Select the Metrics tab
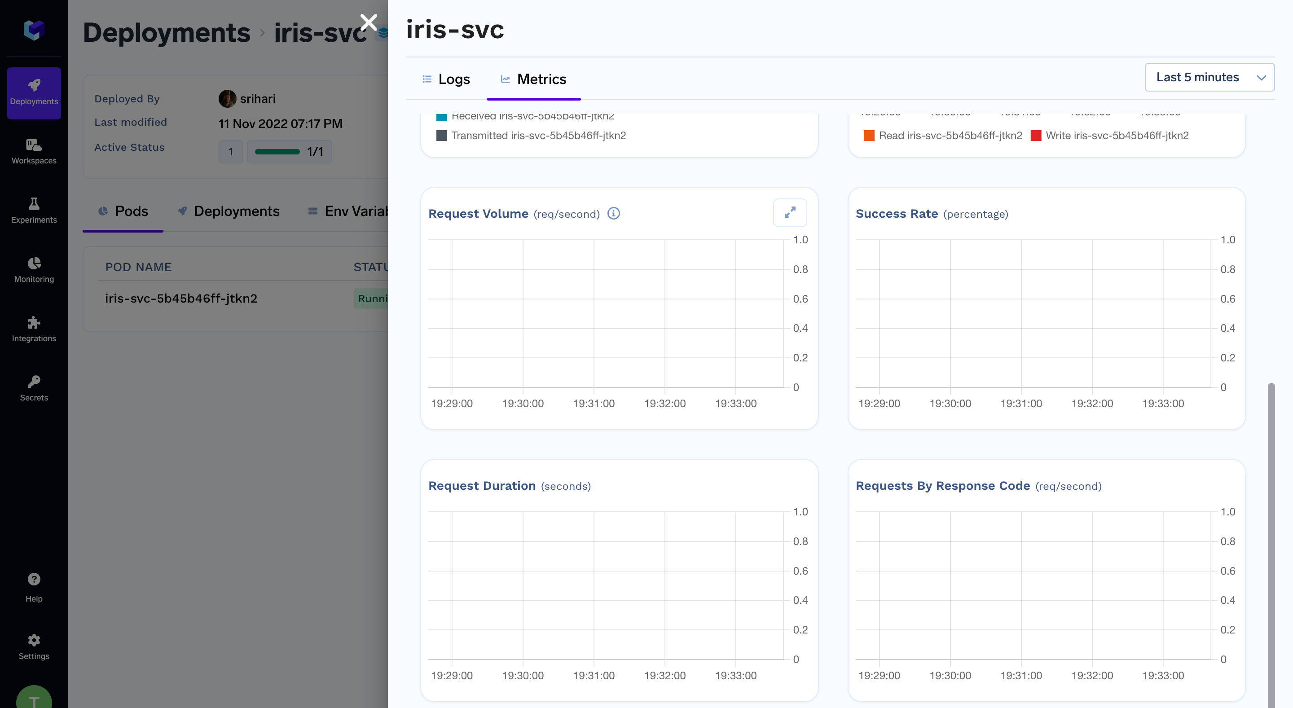 pyautogui.click(x=533, y=79)
